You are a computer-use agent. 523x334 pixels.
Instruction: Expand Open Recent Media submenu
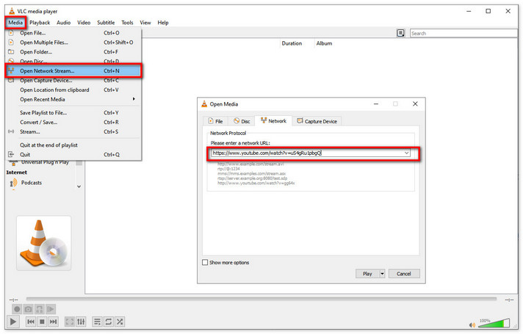[x=73, y=99]
